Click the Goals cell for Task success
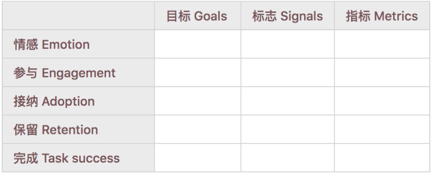The image size is (432, 174). pyautogui.click(x=198, y=158)
